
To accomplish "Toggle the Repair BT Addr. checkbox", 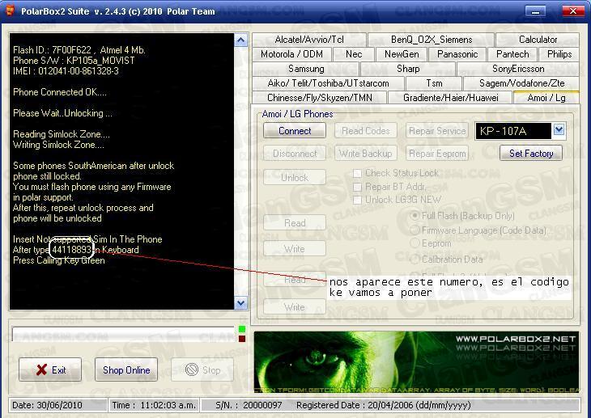I will [357, 187].
